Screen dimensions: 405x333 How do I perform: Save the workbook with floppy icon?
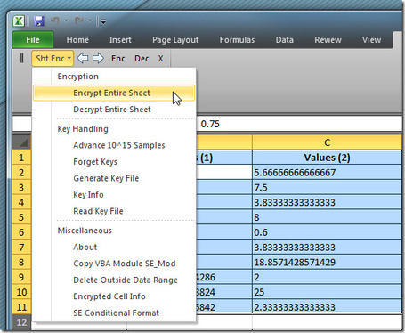click(39, 21)
